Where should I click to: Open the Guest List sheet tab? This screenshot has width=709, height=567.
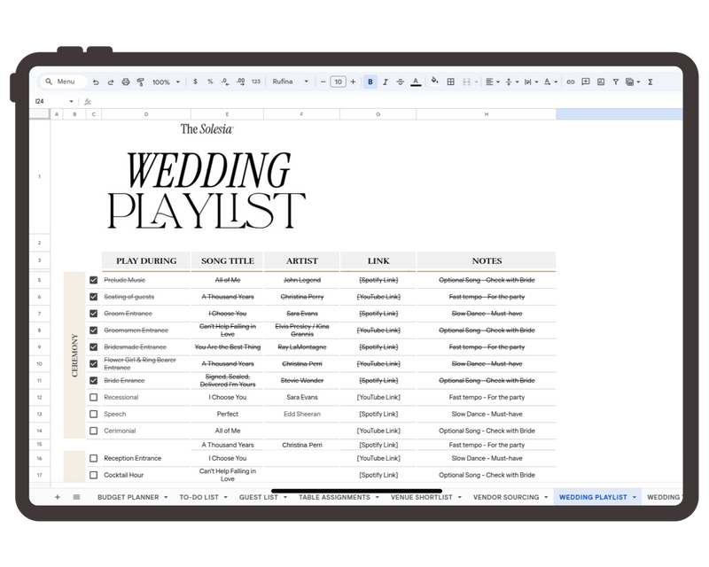pos(258,498)
